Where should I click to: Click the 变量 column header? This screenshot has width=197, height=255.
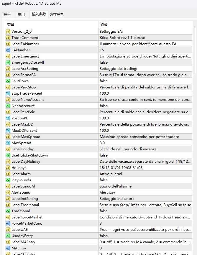[x=52, y=25]
